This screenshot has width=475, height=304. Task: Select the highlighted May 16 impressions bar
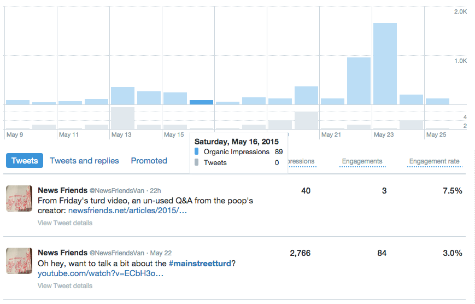(x=201, y=102)
